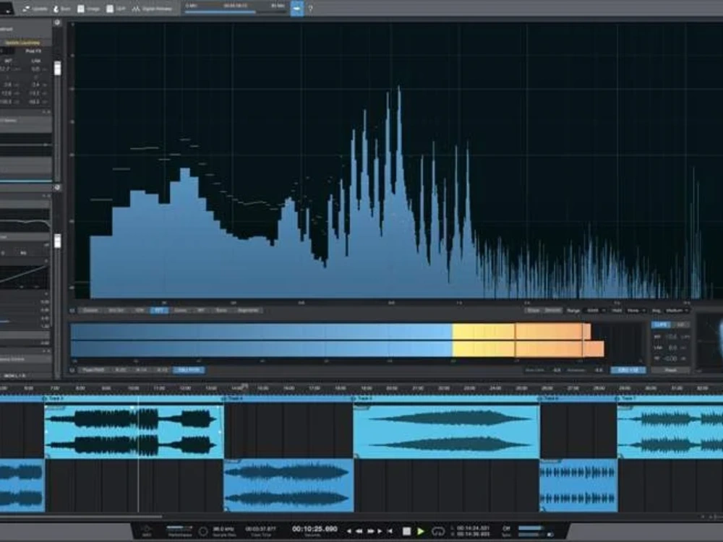This screenshot has width=723, height=542.
Task: Open the Avg Medium dropdown
Action: pos(677,311)
